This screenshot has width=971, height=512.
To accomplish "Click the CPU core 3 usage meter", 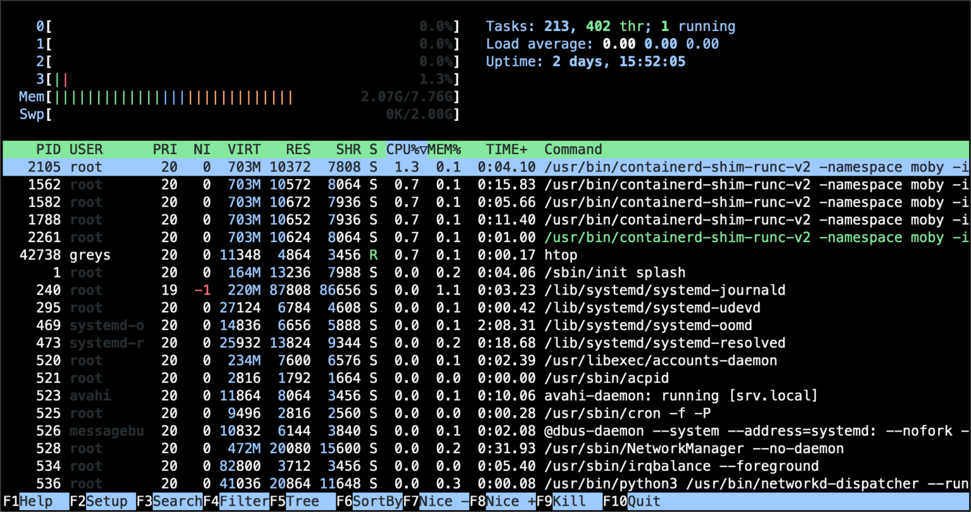I will (190, 78).
